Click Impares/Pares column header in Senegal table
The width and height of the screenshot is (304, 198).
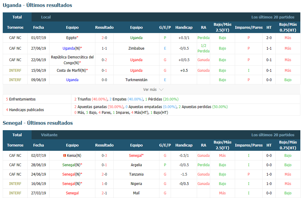point(249,145)
